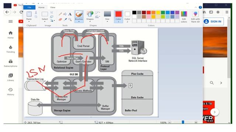Click the YouTube logo in header

(x=21, y=21)
